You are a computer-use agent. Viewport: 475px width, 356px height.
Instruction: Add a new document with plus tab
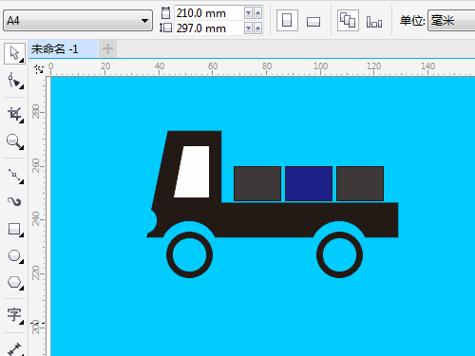(107, 49)
